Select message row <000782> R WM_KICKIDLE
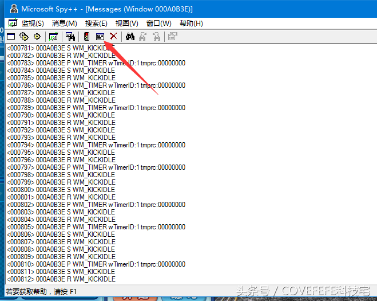This screenshot has width=377, height=301. [x=61, y=56]
